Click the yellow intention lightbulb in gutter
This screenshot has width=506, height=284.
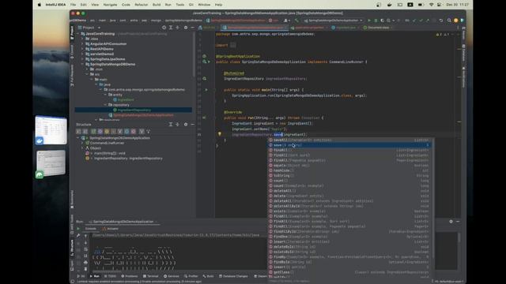tap(220, 134)
